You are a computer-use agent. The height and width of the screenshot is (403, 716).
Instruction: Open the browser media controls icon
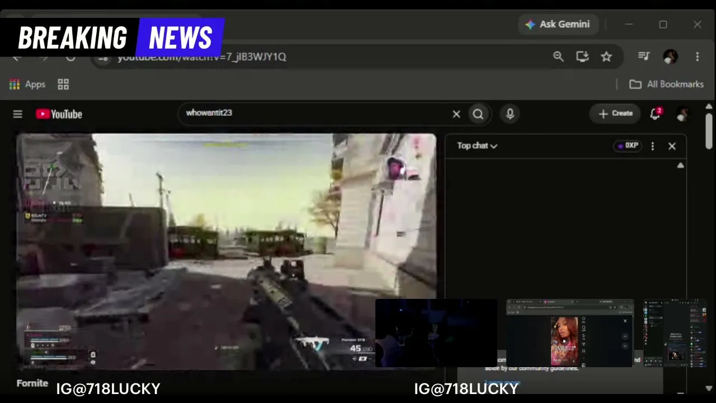tap(644, 57)
